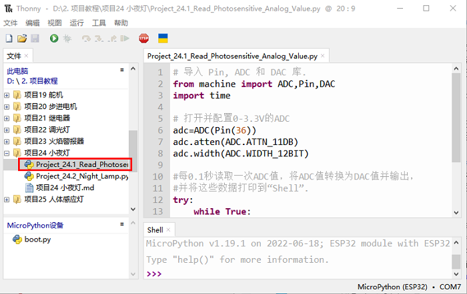The width and height of the screenshot is (467, 294).
Task: Open a file using the folder icon
Action: click(x=22, y=39)
